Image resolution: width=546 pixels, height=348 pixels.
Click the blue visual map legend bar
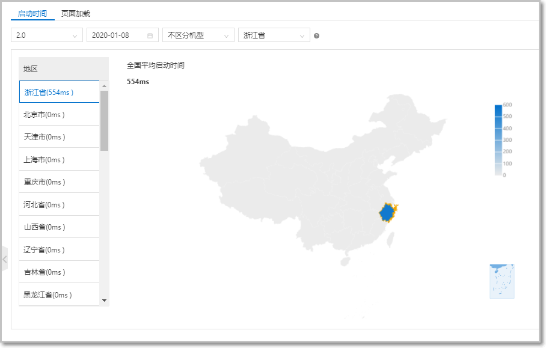498,140
